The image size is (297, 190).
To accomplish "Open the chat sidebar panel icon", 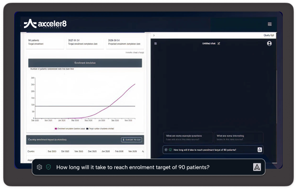I will (156, 43).
